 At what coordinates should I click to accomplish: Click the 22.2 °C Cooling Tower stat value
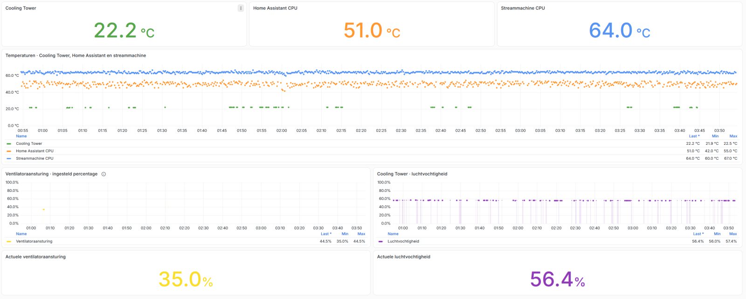pyautogui.click(x=124, y=31)
